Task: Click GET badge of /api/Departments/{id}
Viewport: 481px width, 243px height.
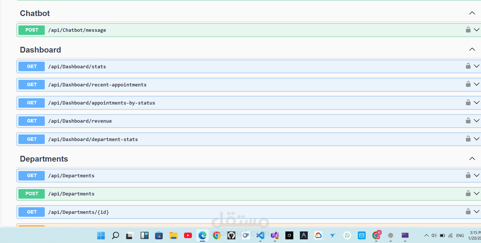Action: coord(32,212)
